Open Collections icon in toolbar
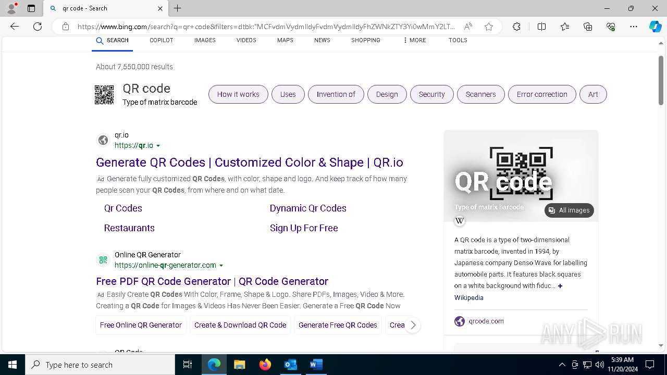 (x=588, y=27)
